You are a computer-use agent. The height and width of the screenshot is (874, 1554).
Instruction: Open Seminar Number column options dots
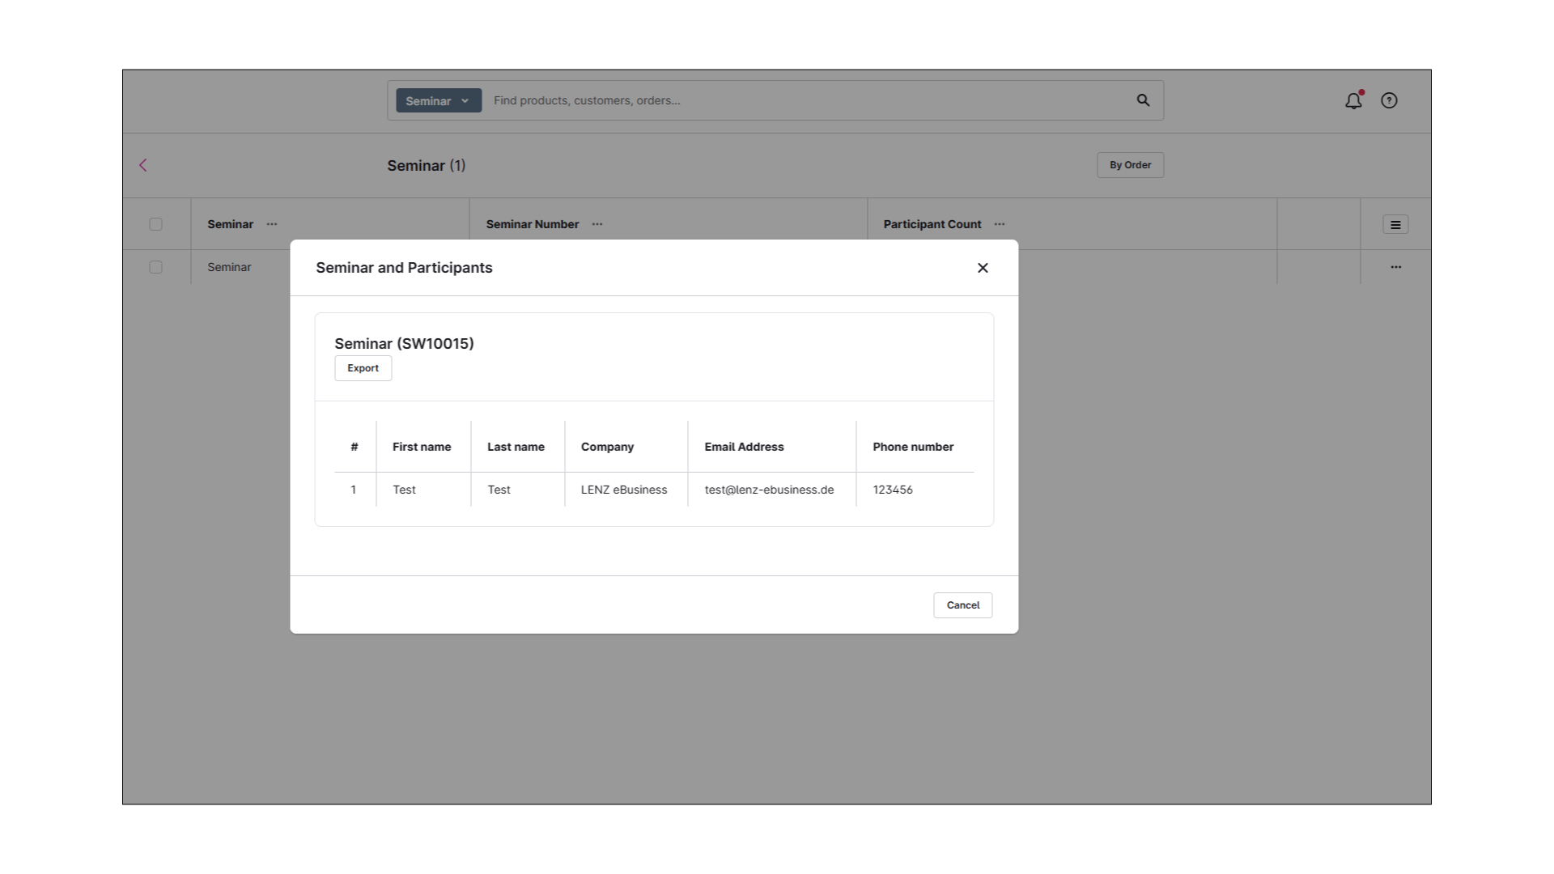pos(597,224)
